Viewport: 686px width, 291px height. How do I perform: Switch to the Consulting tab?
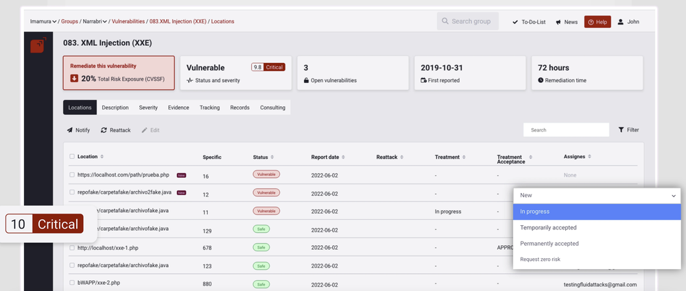272,107
